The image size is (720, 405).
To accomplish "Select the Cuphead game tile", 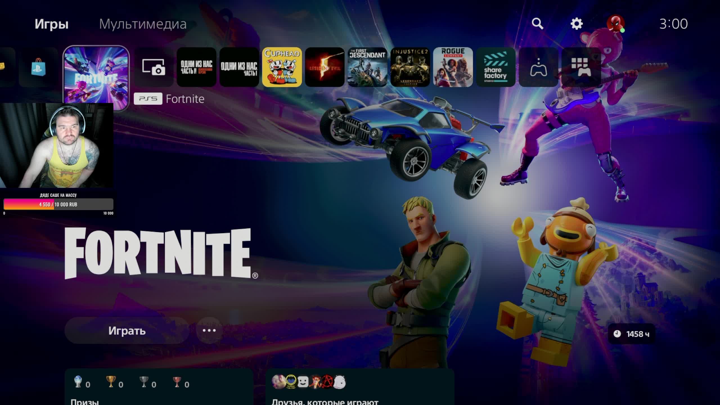I will pyautogui.click(x=282, y=67).
